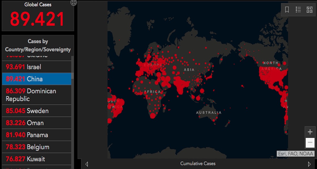The width and height of the screenshot is (317, 169).
Task: Go to next map tab arrow
Action: coord(309,164)
